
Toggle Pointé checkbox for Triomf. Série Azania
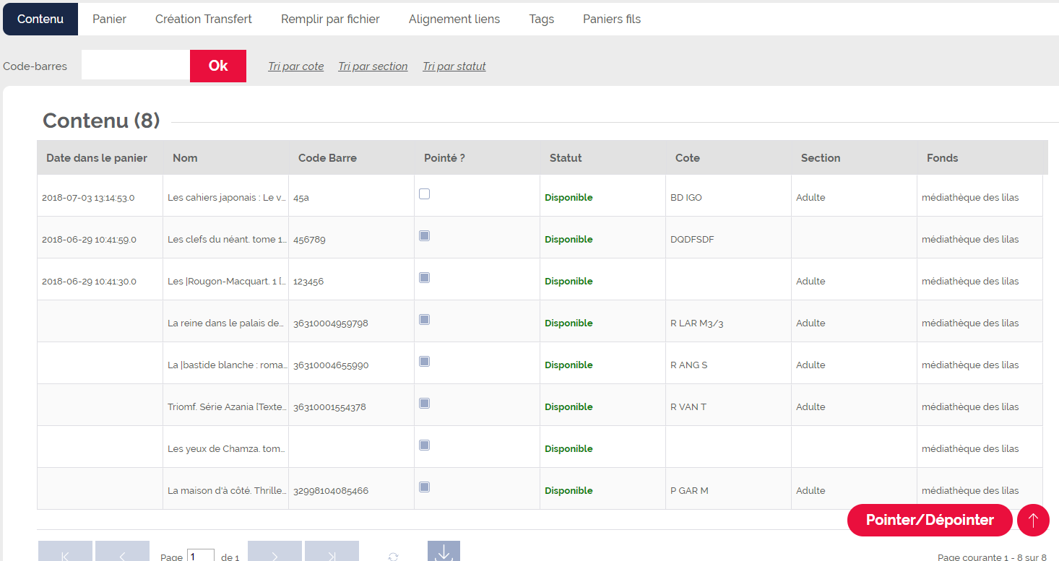click(x=425, y=403)
